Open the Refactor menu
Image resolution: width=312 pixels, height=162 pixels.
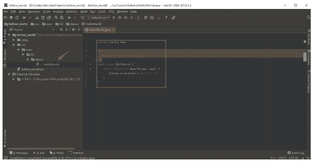(x=72, y=12)
